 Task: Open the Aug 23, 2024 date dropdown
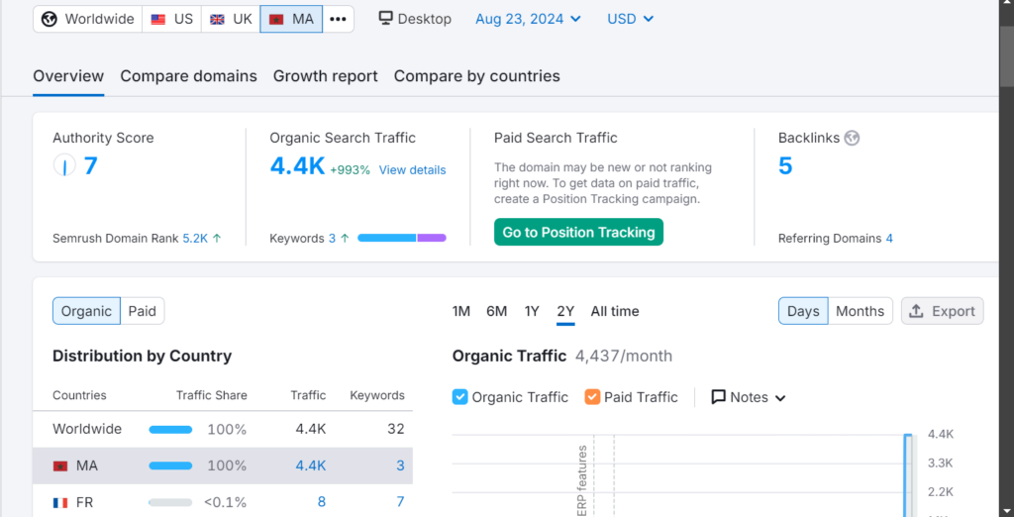click(x=528, y=19)
